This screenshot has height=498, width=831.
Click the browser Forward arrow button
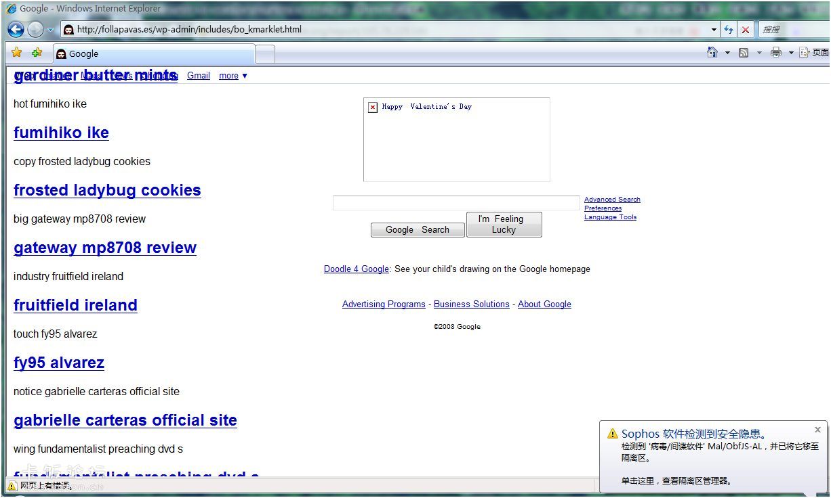coord(35,29)
